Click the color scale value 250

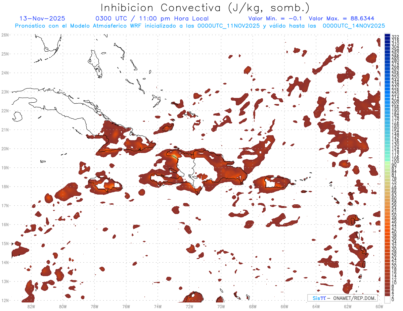click(395, 77)
